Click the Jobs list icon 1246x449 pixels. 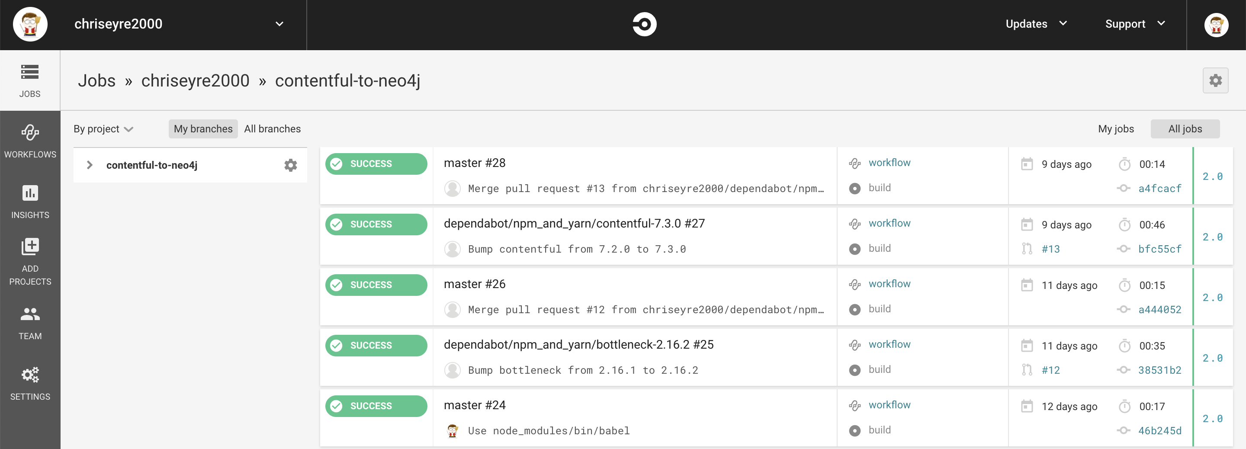(x=30, y=73)
